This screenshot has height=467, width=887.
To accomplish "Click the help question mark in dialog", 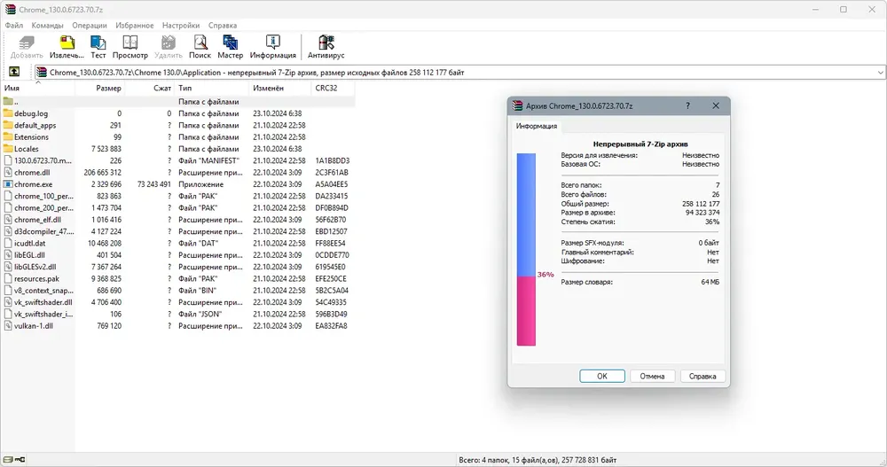I will tap(688, 105).
